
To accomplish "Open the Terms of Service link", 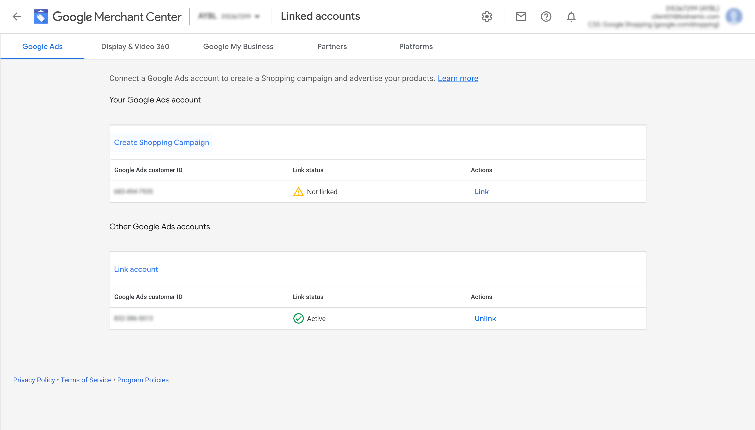I will [86, 380].
